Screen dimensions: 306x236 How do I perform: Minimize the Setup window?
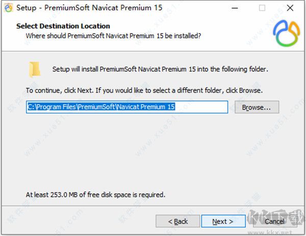236,8
